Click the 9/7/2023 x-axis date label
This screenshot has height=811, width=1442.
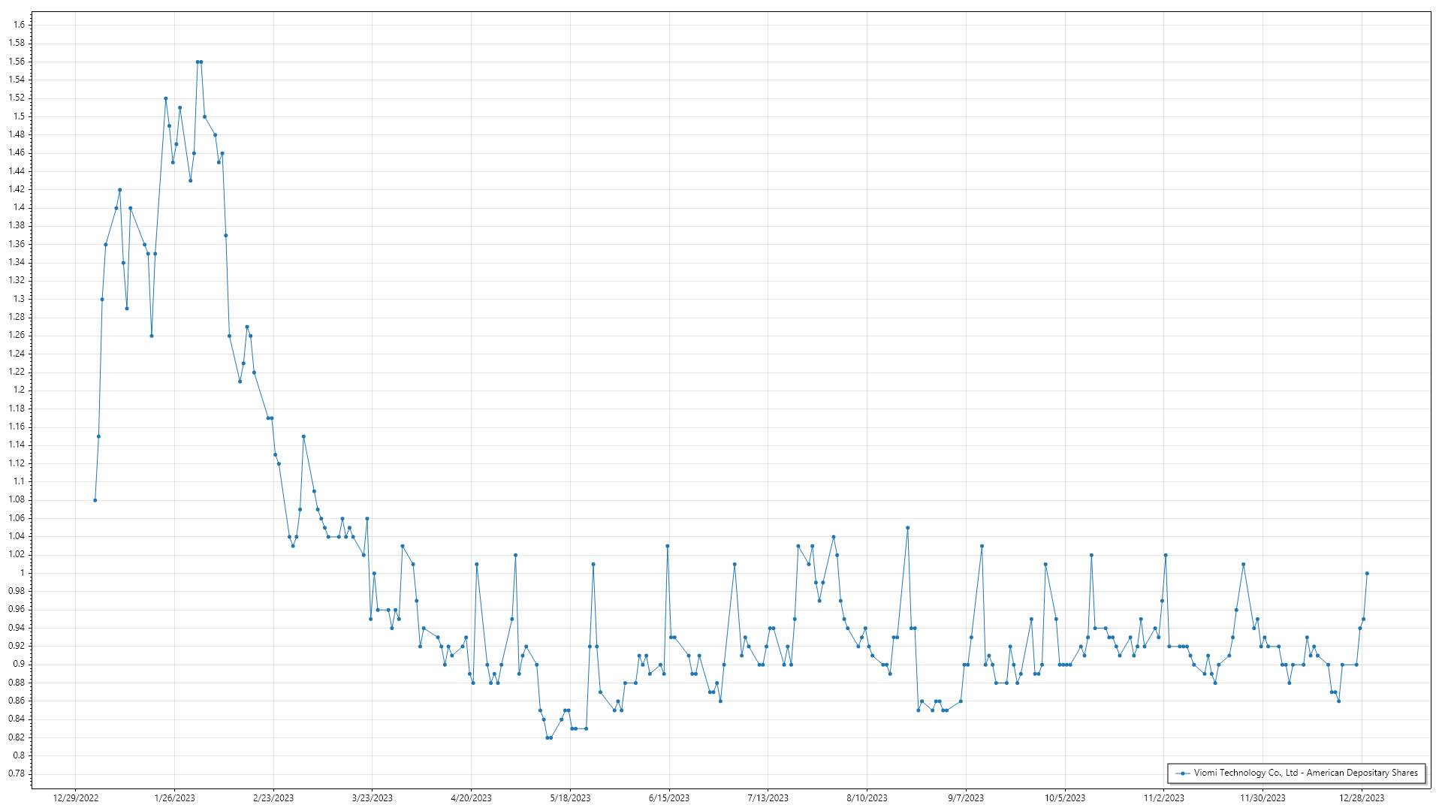pos(966,797)
